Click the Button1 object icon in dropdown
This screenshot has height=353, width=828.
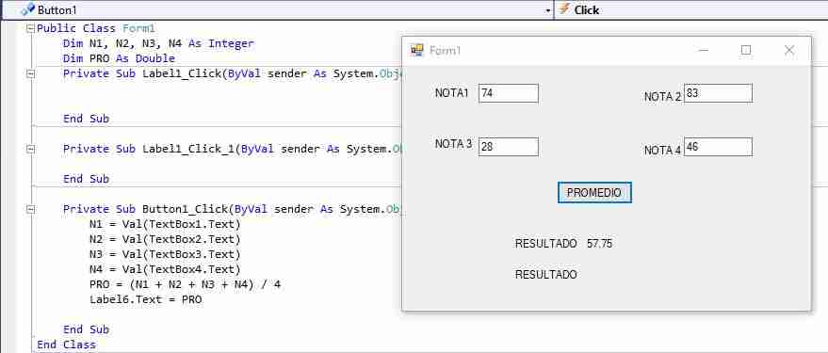(x=28, y=10)
